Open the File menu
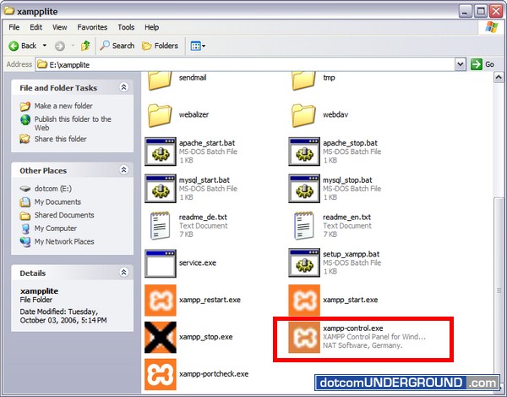507x397 pixels. tap(14, 27)
